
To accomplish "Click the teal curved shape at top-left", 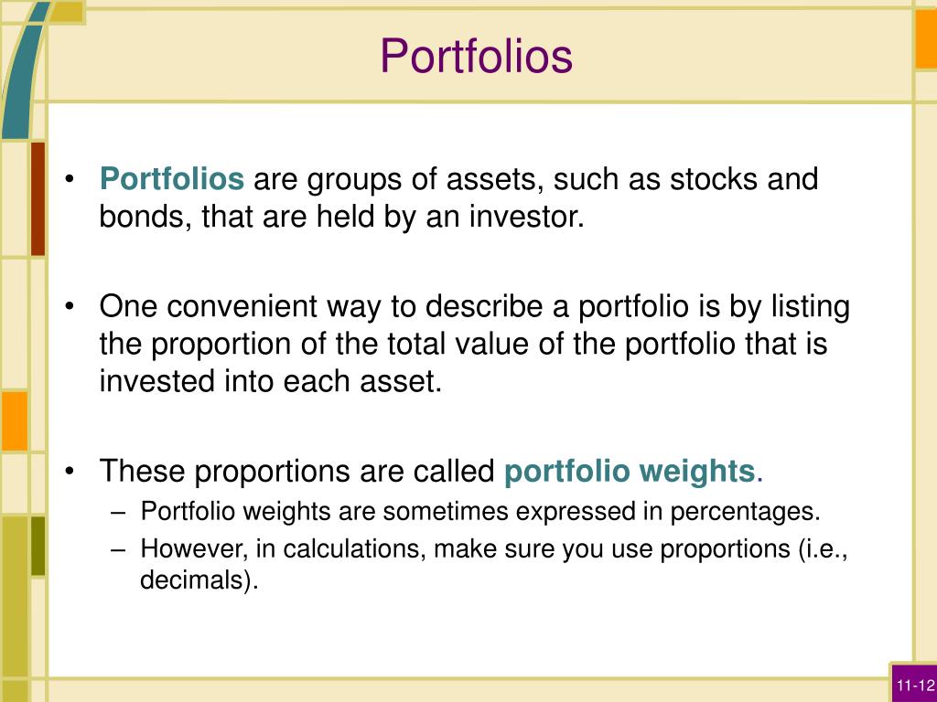I will click(24, 69).
